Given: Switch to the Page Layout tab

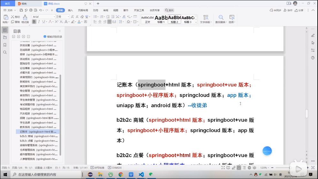Looking at the screenshot, I should point(83,10).
